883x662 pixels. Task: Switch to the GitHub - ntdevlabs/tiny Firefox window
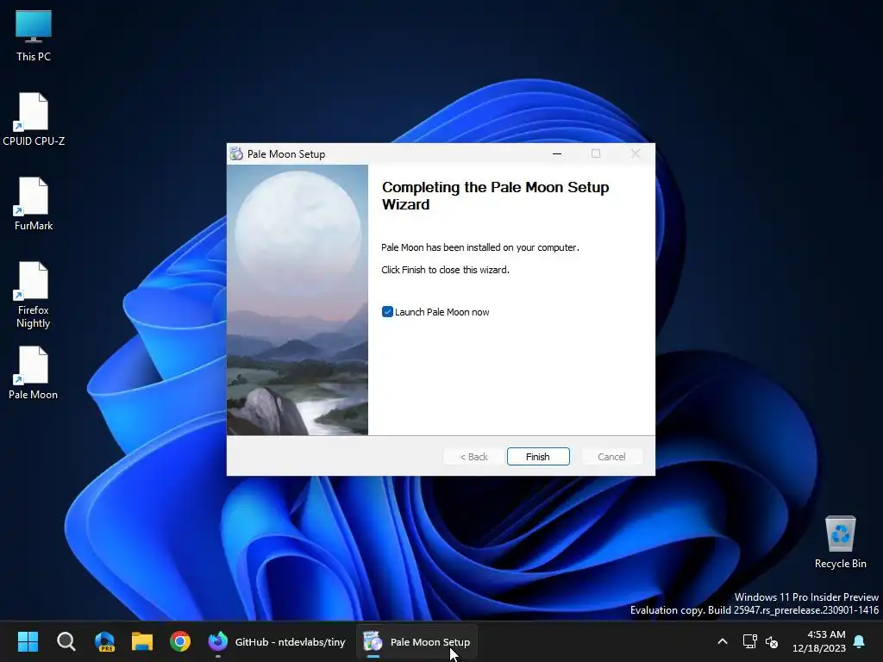point(277,641)
